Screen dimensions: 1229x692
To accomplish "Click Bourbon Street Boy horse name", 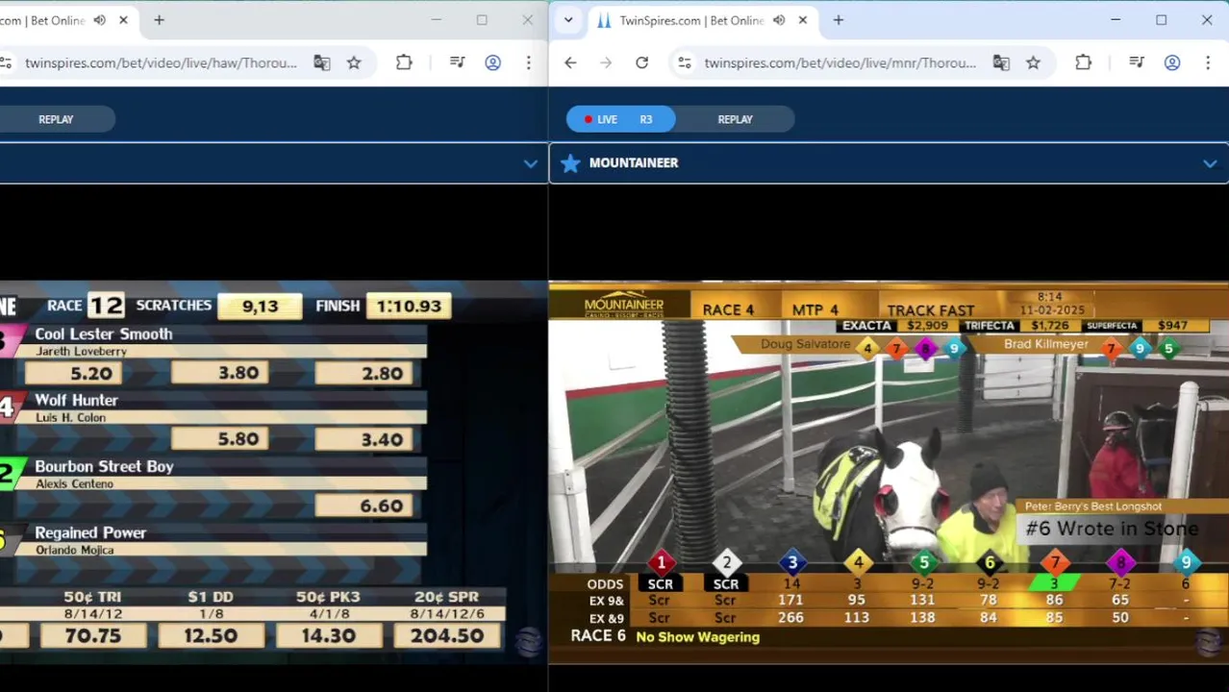I will [x=104, y=466].
